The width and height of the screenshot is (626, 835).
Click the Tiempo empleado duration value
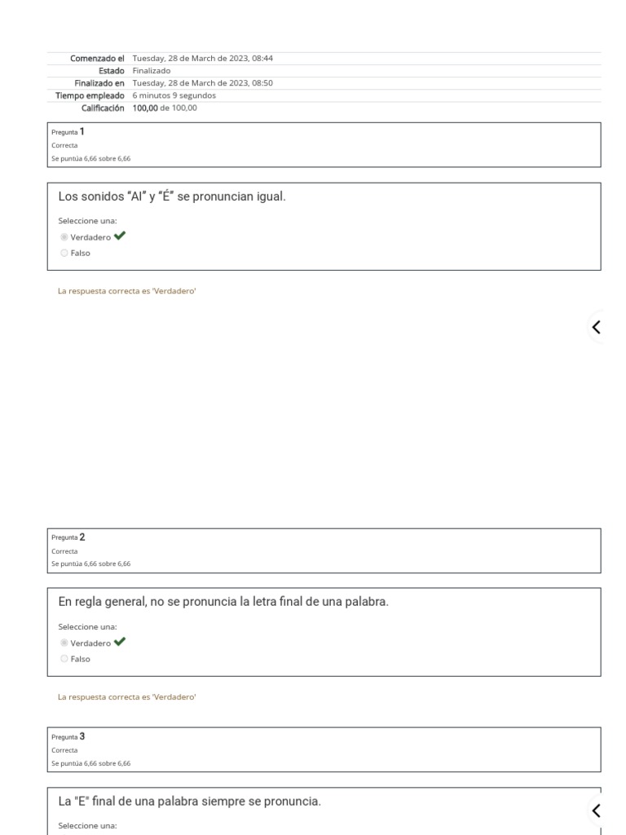point(174,95)
